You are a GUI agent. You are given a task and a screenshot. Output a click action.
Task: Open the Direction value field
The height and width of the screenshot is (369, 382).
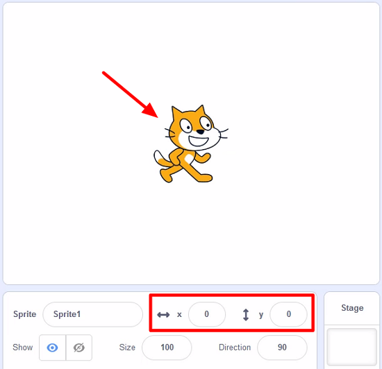coord(282,347)
